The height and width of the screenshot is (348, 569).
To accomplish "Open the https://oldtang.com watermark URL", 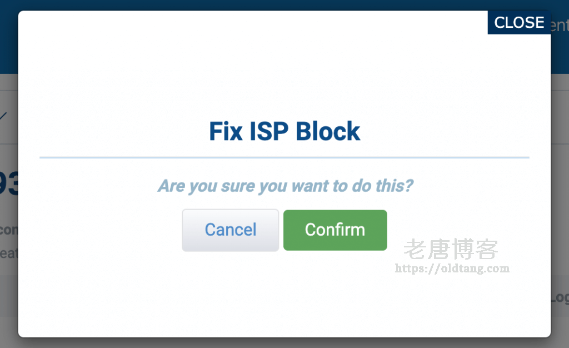I will tap(452, 269).
